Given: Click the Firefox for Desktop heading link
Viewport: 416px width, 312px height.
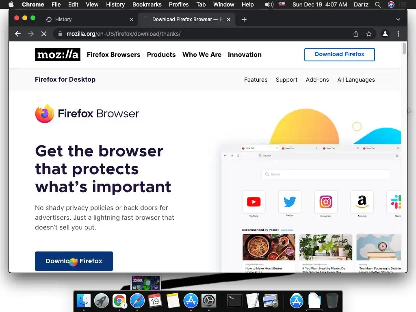Looking at the screenshot, I should (65, 79).
